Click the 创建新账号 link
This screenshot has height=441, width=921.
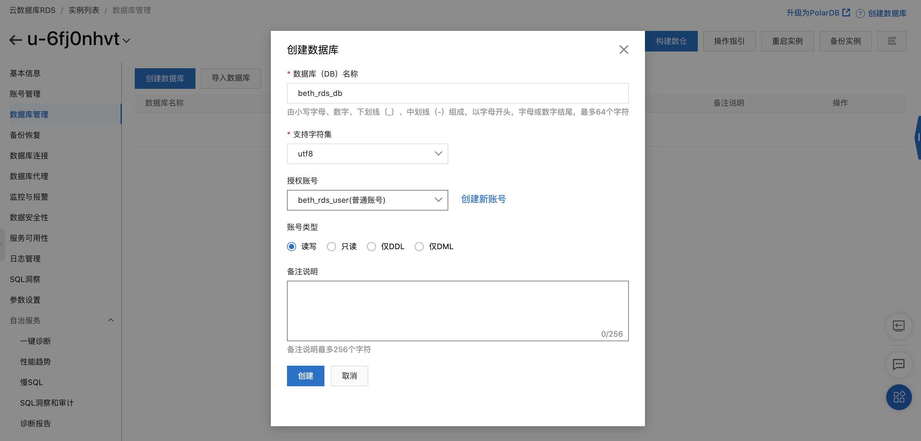coord(483,199)
